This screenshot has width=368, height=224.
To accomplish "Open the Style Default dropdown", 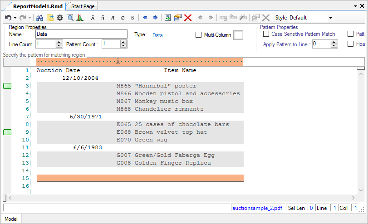I will [x=330, y=18].
